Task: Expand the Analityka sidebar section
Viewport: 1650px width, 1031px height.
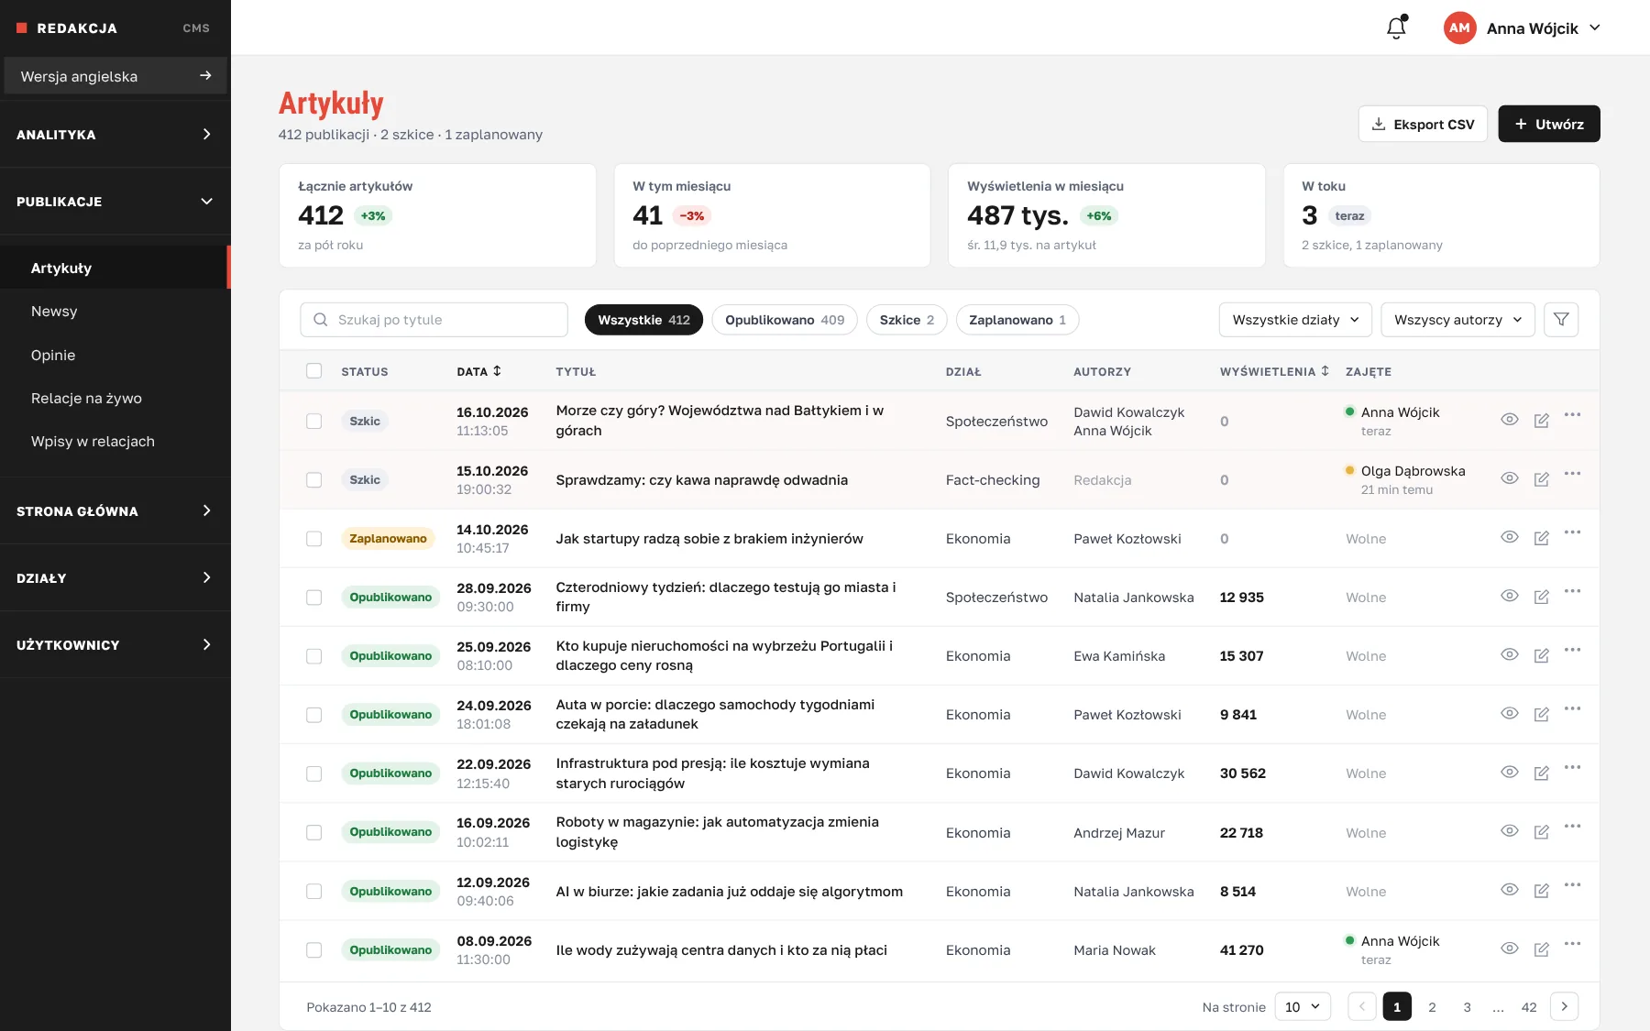Action: [115, 134]
